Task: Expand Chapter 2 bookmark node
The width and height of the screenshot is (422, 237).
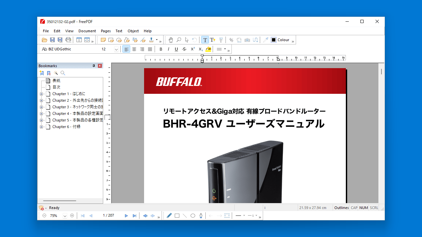Action: pos(42,100)
